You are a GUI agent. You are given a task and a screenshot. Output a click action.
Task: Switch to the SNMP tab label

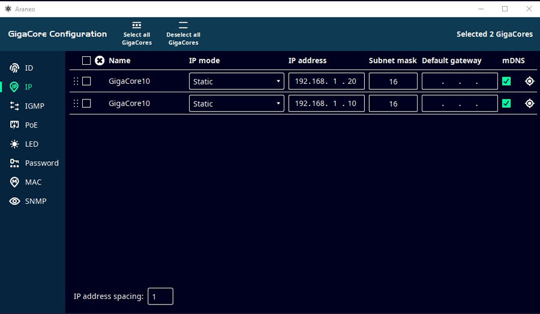pyautogui.click(x=35, y=201)
